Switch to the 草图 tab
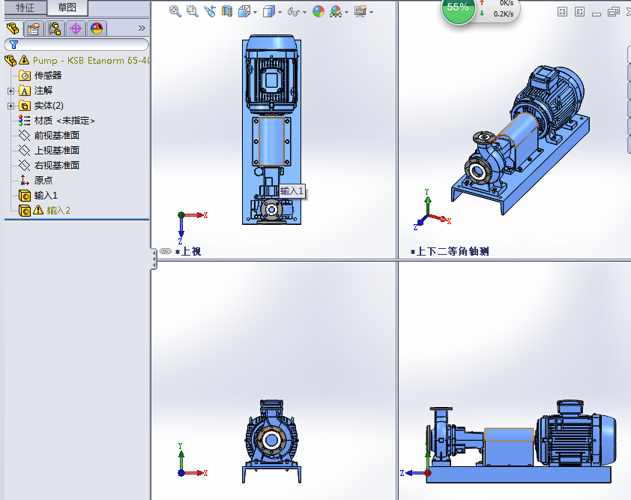The image size is (631, 500). pos(67,7)
